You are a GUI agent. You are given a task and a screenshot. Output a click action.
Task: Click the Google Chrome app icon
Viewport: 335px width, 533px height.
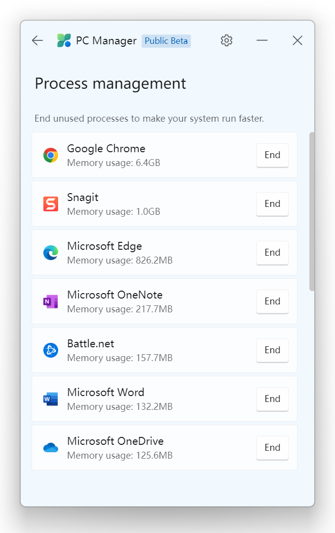(x=51, y=155)
